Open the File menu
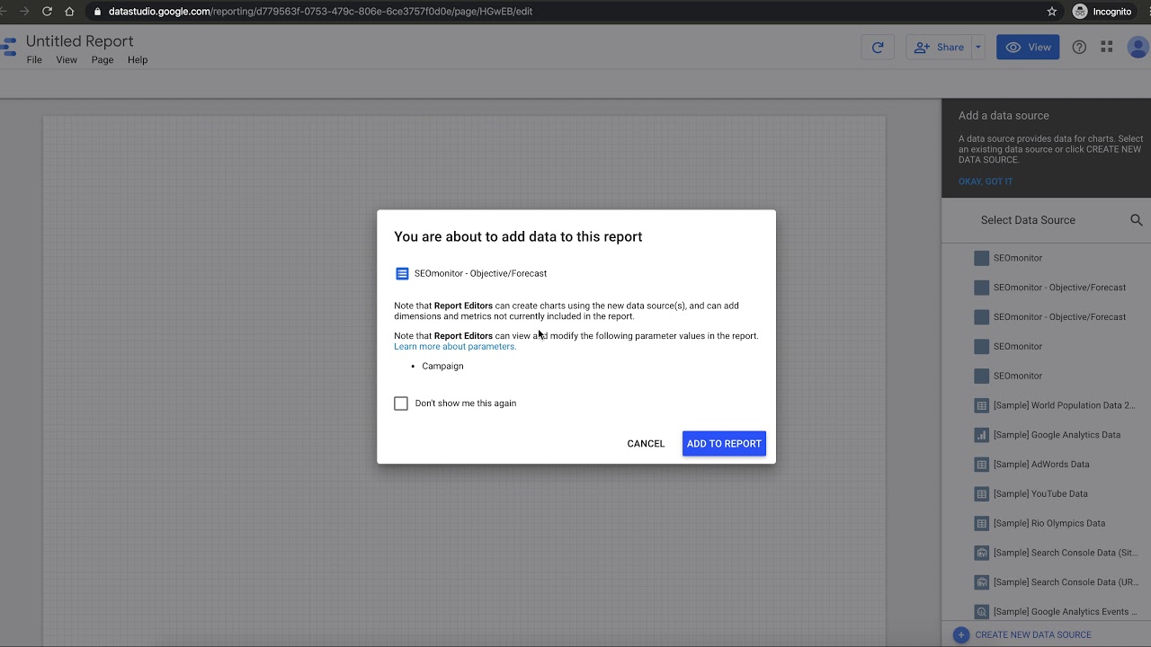1151x647 pixels. [34, 60]
